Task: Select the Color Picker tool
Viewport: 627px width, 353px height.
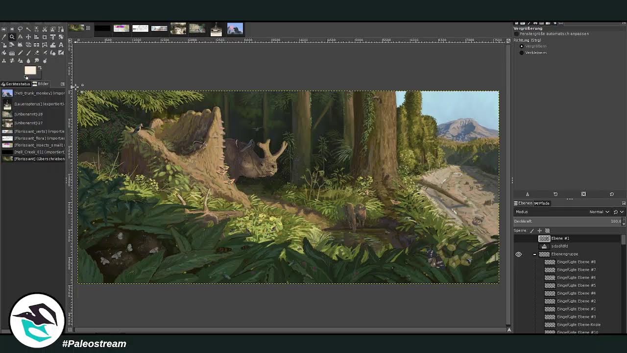Action: coord(4,37)
